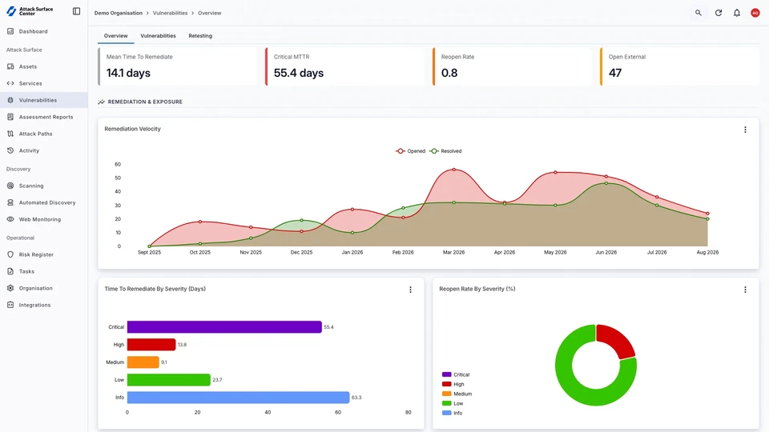Click the blue Info bar
Image resolution: width=769 pixels, height=432 pixels.
pyautogui.click(x=238, y=398)
